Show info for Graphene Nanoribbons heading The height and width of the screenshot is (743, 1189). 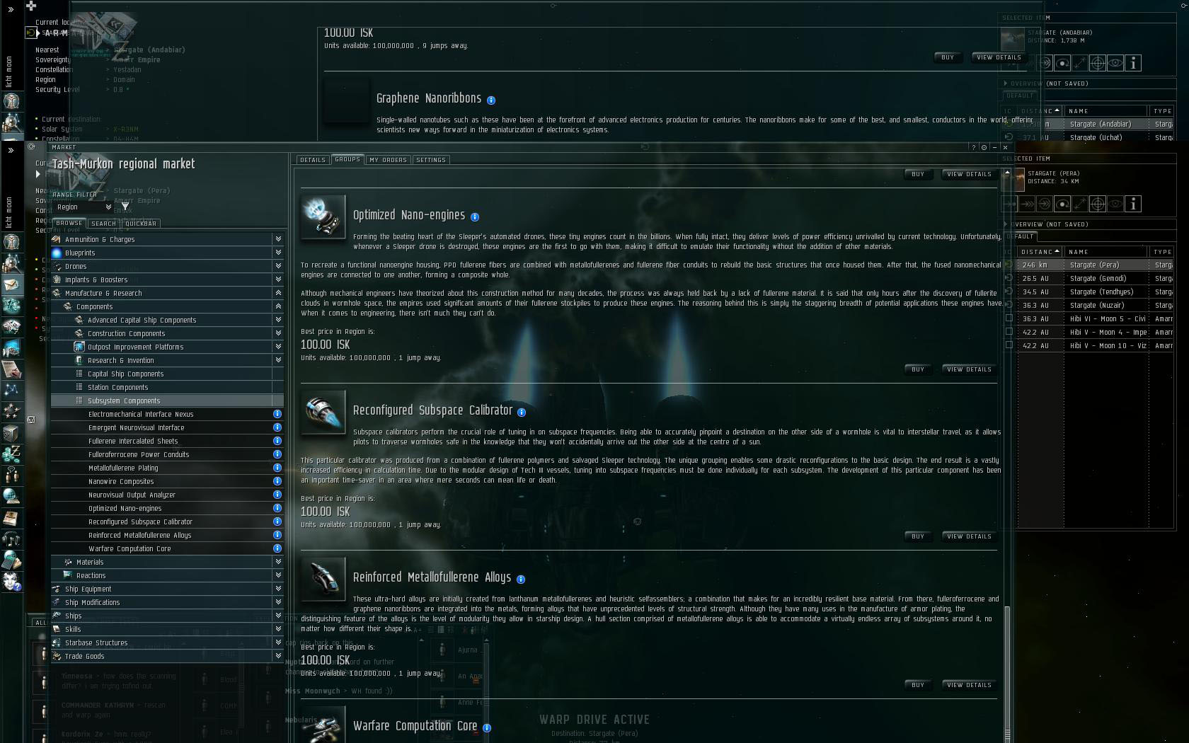pyautogui.click(x=491, y=100)
